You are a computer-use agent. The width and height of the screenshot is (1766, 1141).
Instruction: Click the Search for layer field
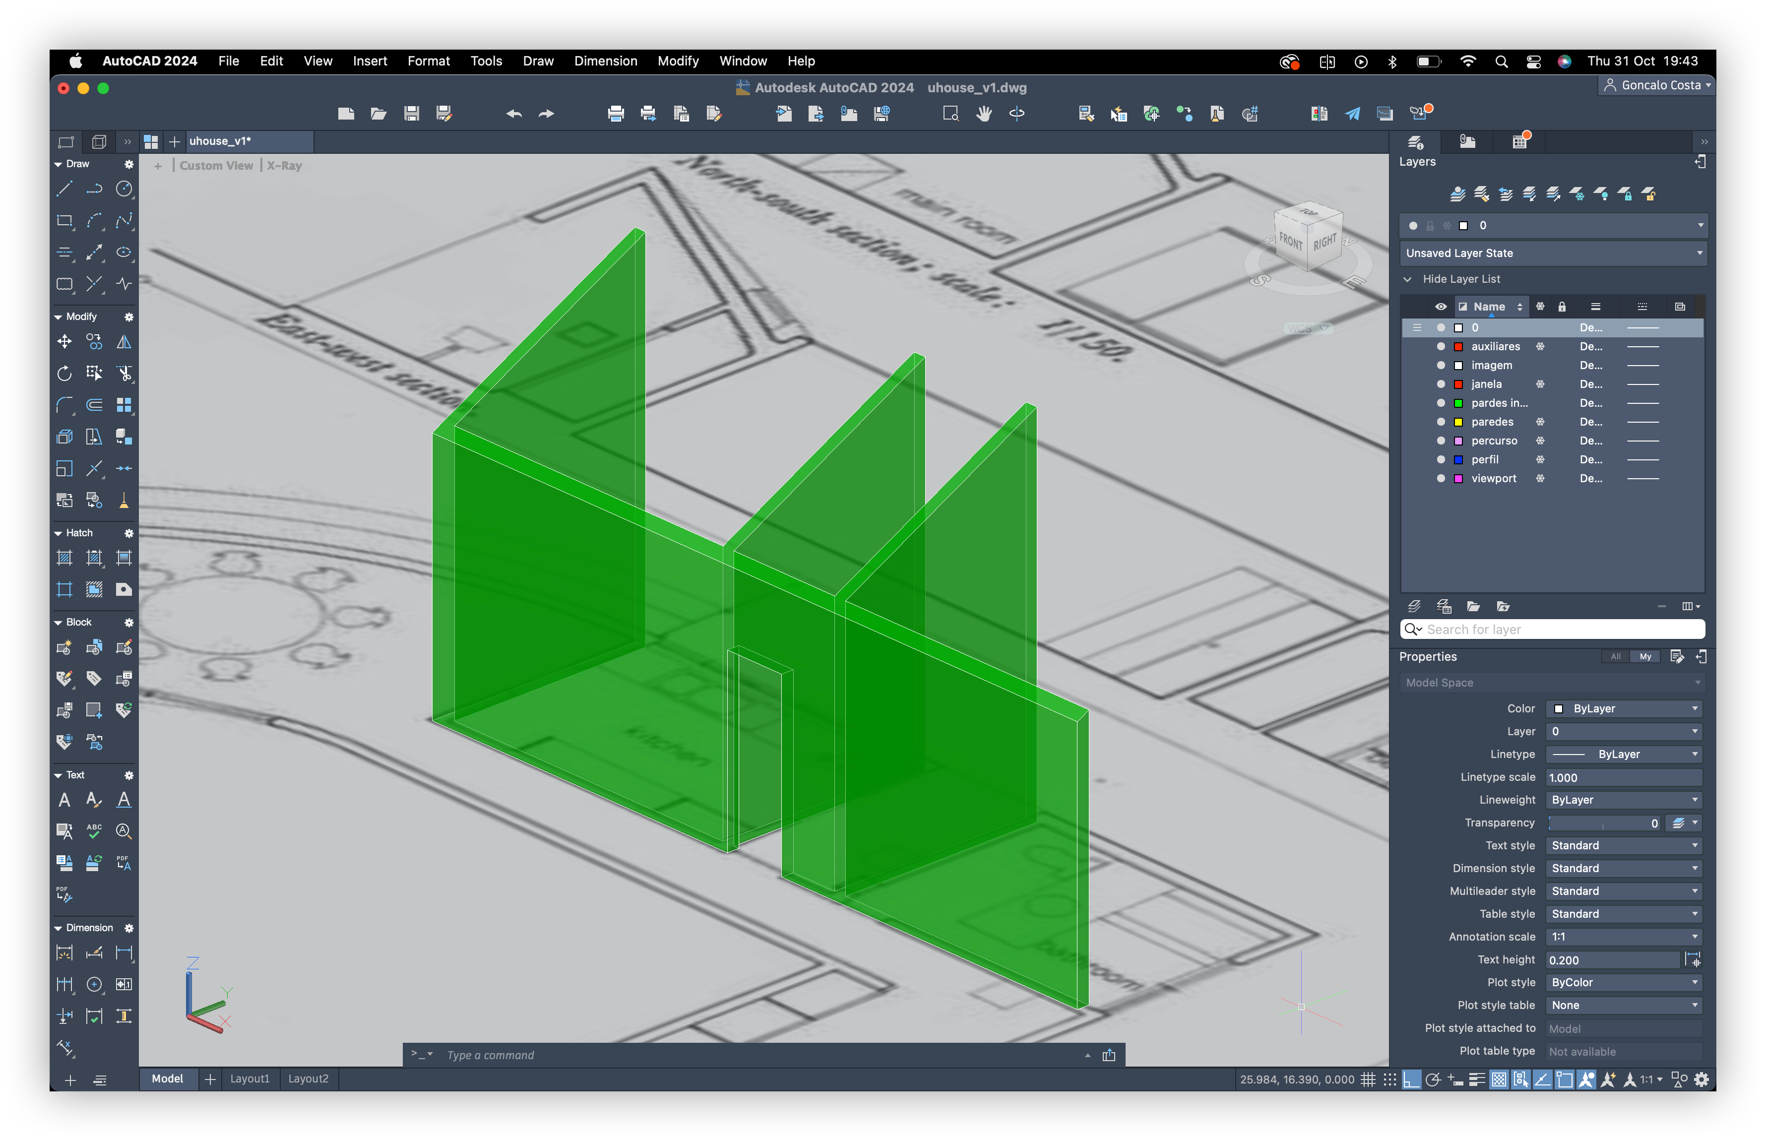point(1553,629)
